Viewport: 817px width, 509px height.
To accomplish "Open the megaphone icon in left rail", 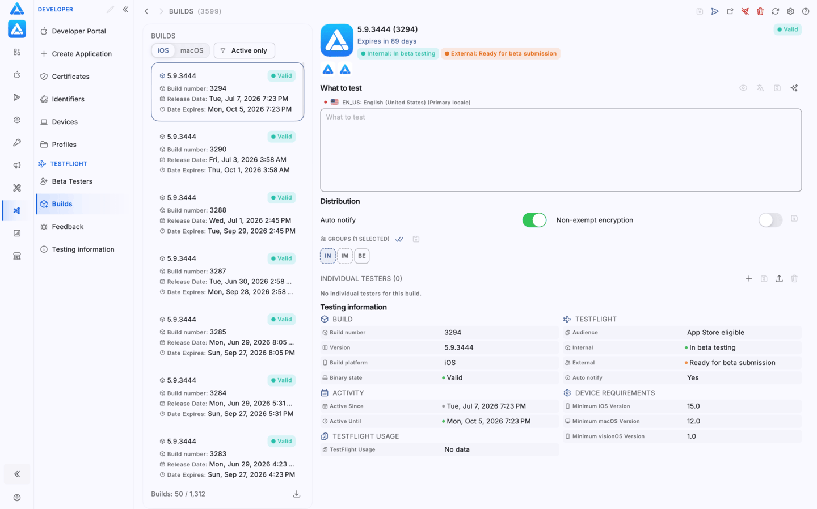I will [x=17, y=166].
